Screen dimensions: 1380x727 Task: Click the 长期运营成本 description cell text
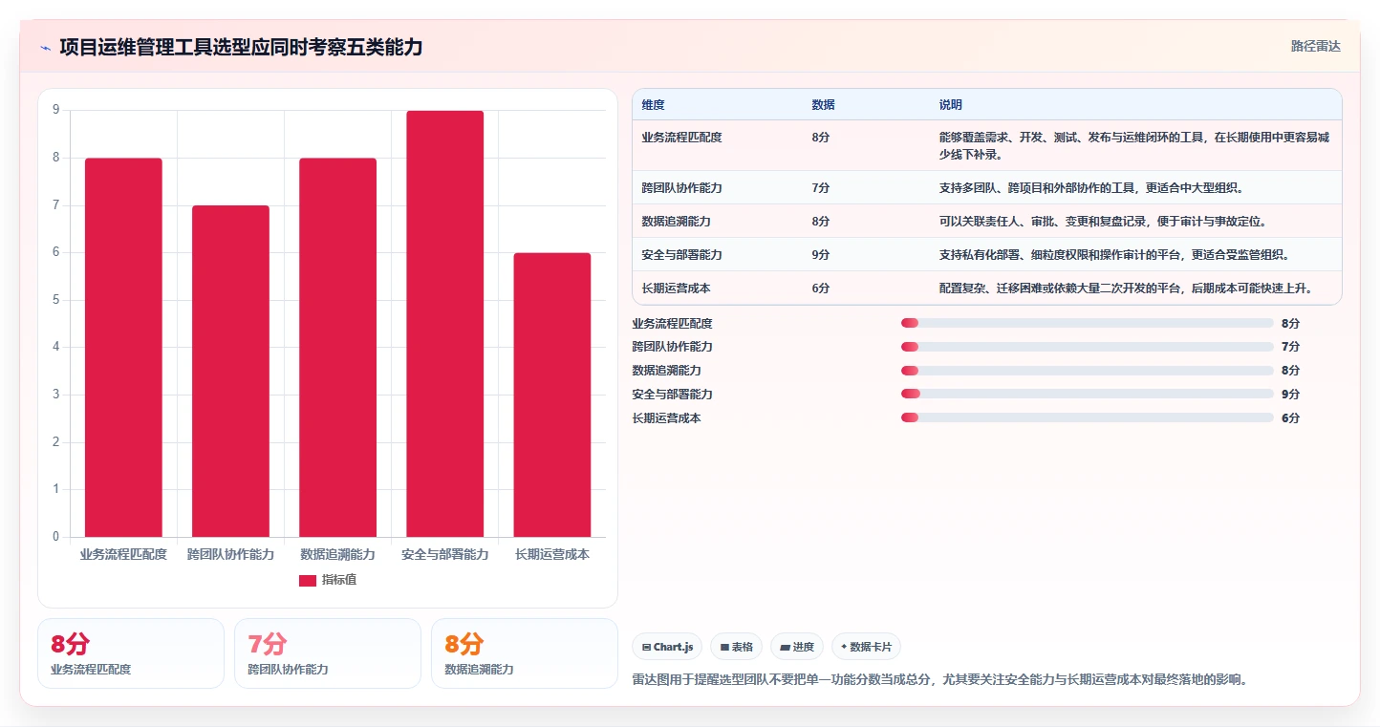click(x=1128, y=289)
